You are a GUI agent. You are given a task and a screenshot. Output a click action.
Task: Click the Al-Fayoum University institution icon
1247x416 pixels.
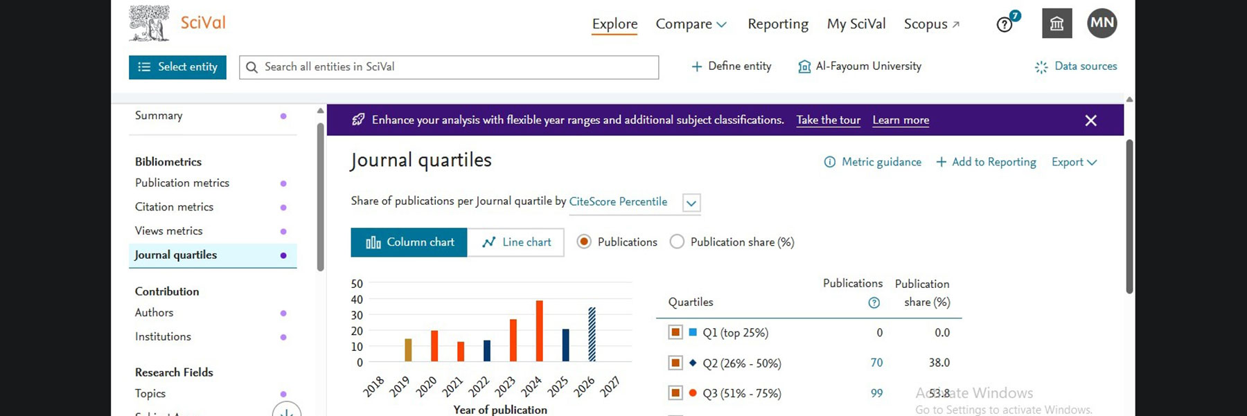804,66
